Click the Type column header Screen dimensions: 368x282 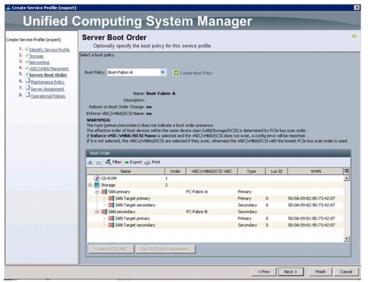point(251,171)
